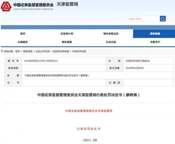Image resolution: width=175 pixels, height=144 pixels.
Task: Click the bold decision document heading
Action: pos(88,95)
